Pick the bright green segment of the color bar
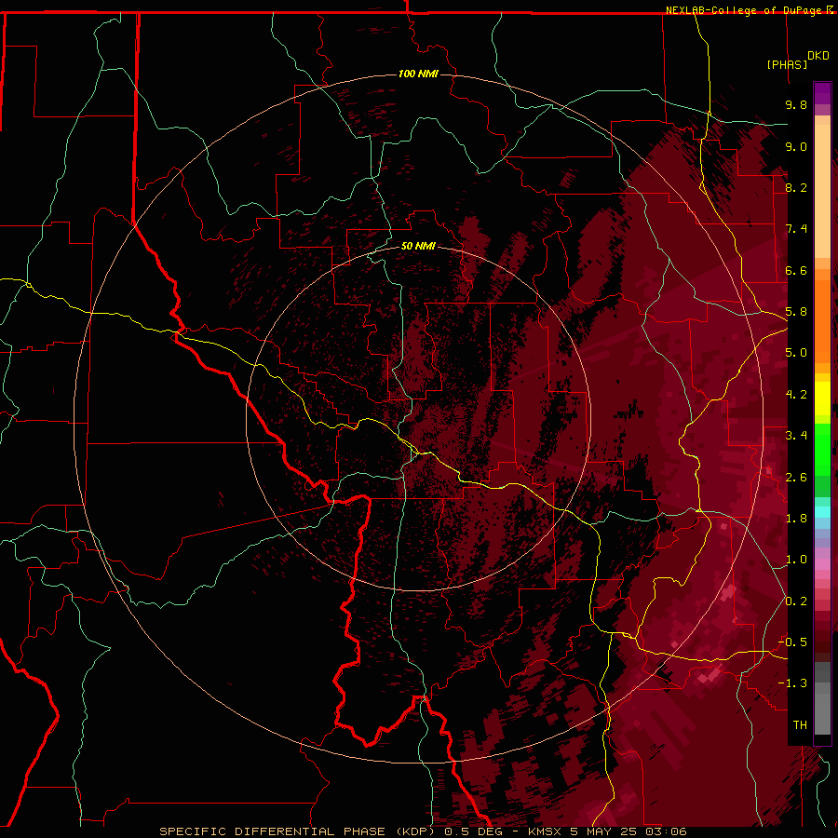This screenshot has height=838, width=838. point(822,449)
